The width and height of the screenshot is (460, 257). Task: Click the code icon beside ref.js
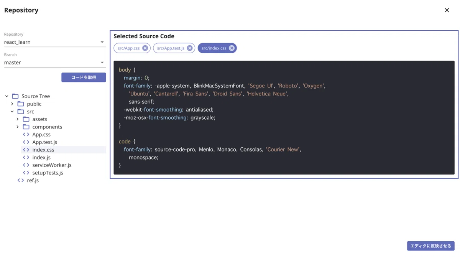coord(21,181)
